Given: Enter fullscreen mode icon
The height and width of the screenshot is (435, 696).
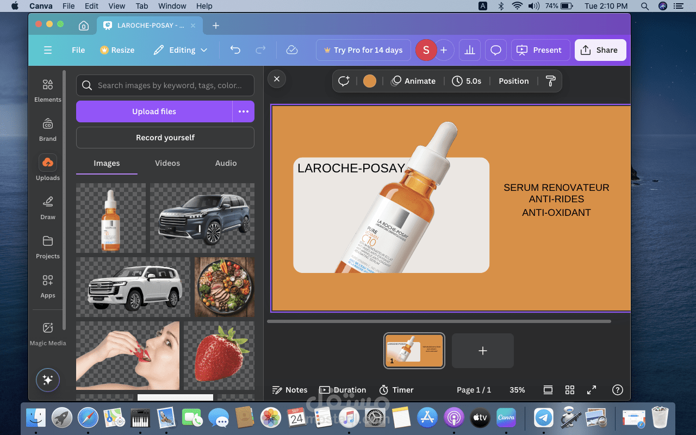Looking at the screenshot, I should (592, 390).
